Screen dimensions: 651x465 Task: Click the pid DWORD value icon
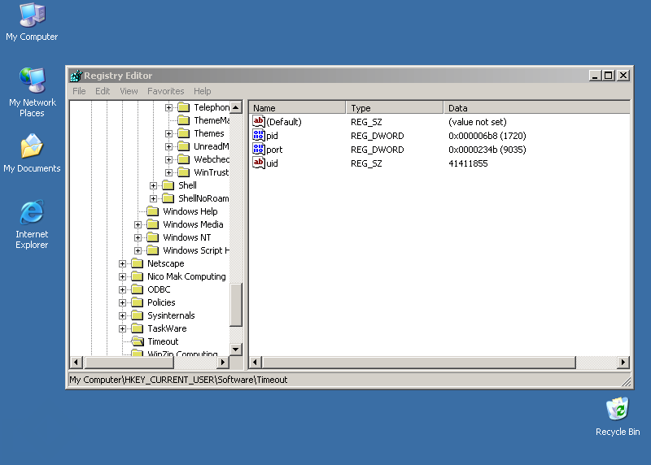(259, 136)
